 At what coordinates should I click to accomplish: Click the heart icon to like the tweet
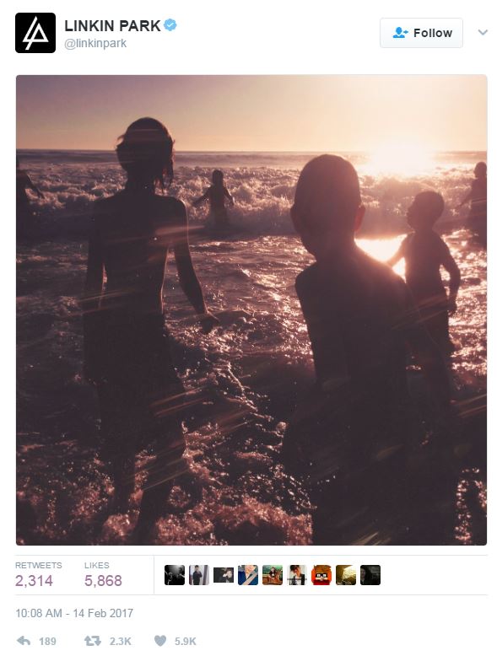click(160, 641)
